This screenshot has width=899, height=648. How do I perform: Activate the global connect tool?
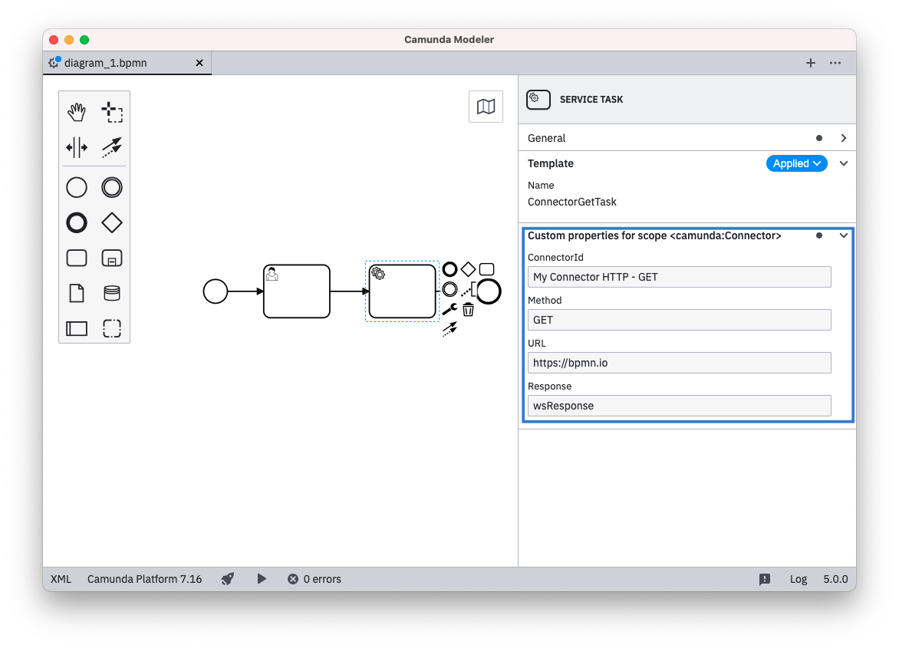tap(112, 146)
